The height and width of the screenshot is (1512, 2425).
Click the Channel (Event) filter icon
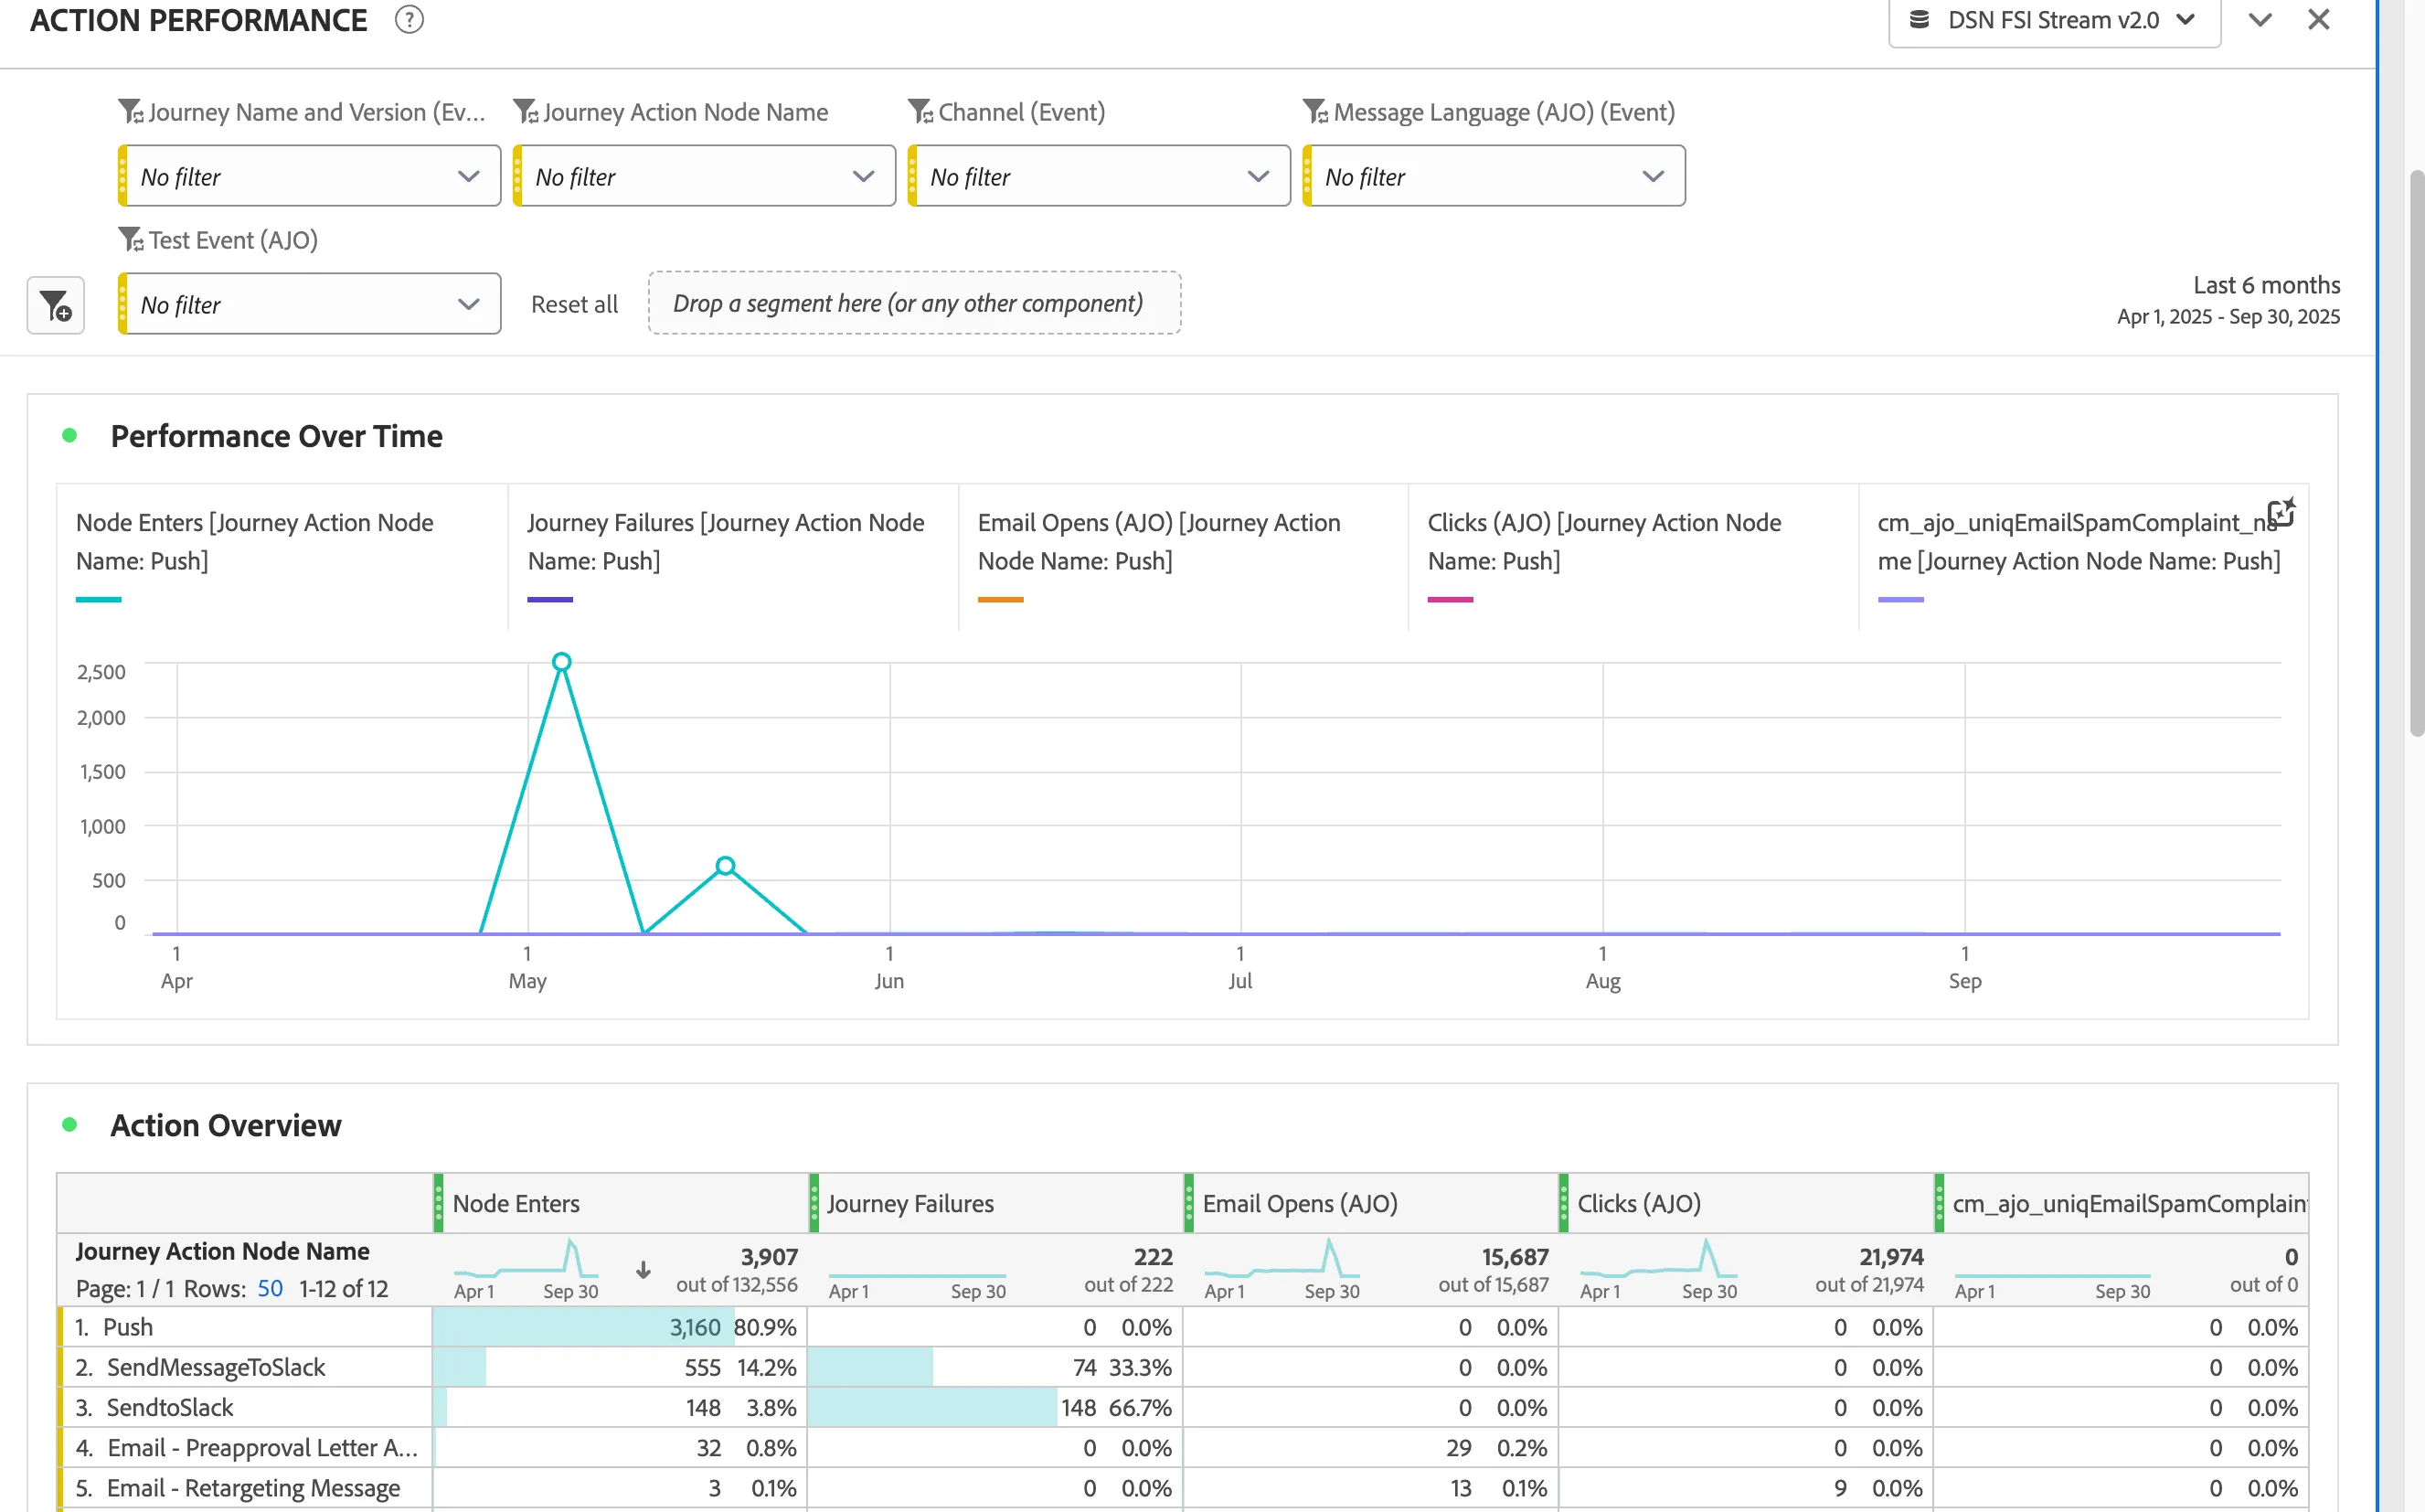tap(920, 111)
